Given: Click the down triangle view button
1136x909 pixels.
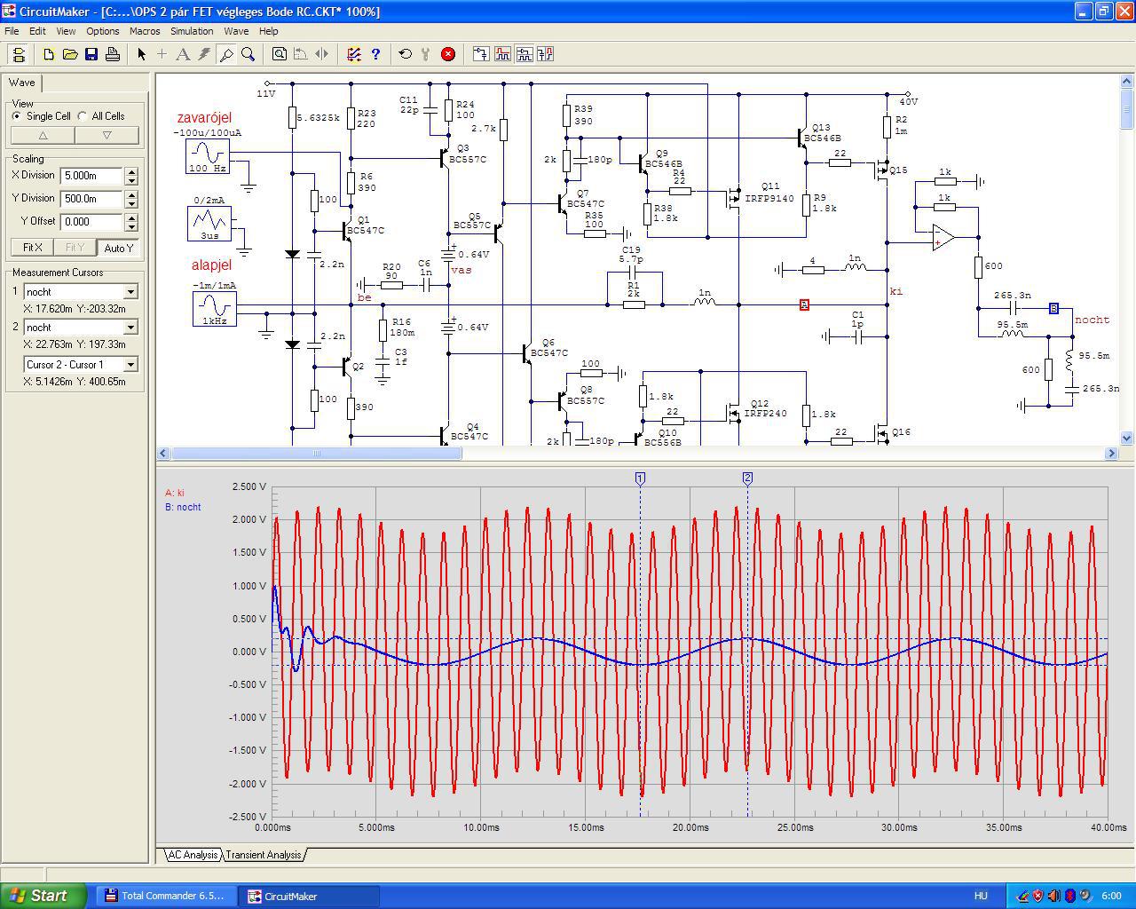Looking at the screenshot, I should 107,136.
